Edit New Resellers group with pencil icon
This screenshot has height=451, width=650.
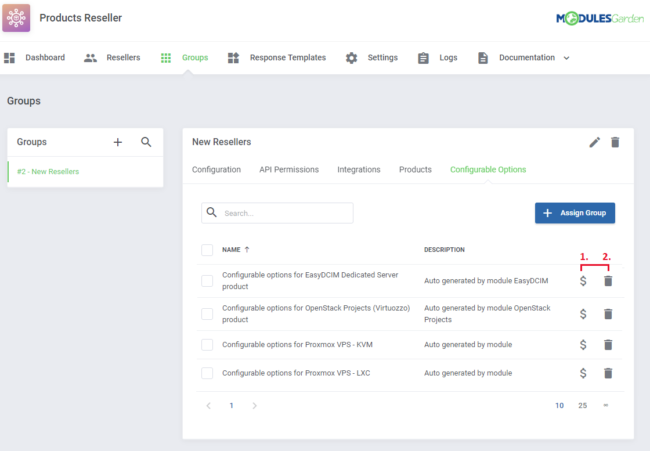click(x=594, y=142)
